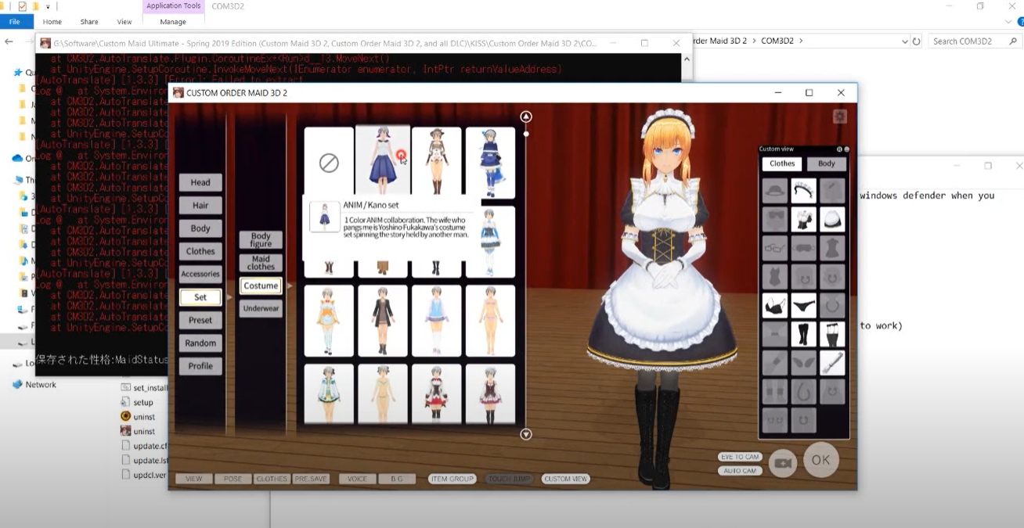Open the File menu in File Explorer
This screenshot has width=1024, height=528.
tap(14, 22)
